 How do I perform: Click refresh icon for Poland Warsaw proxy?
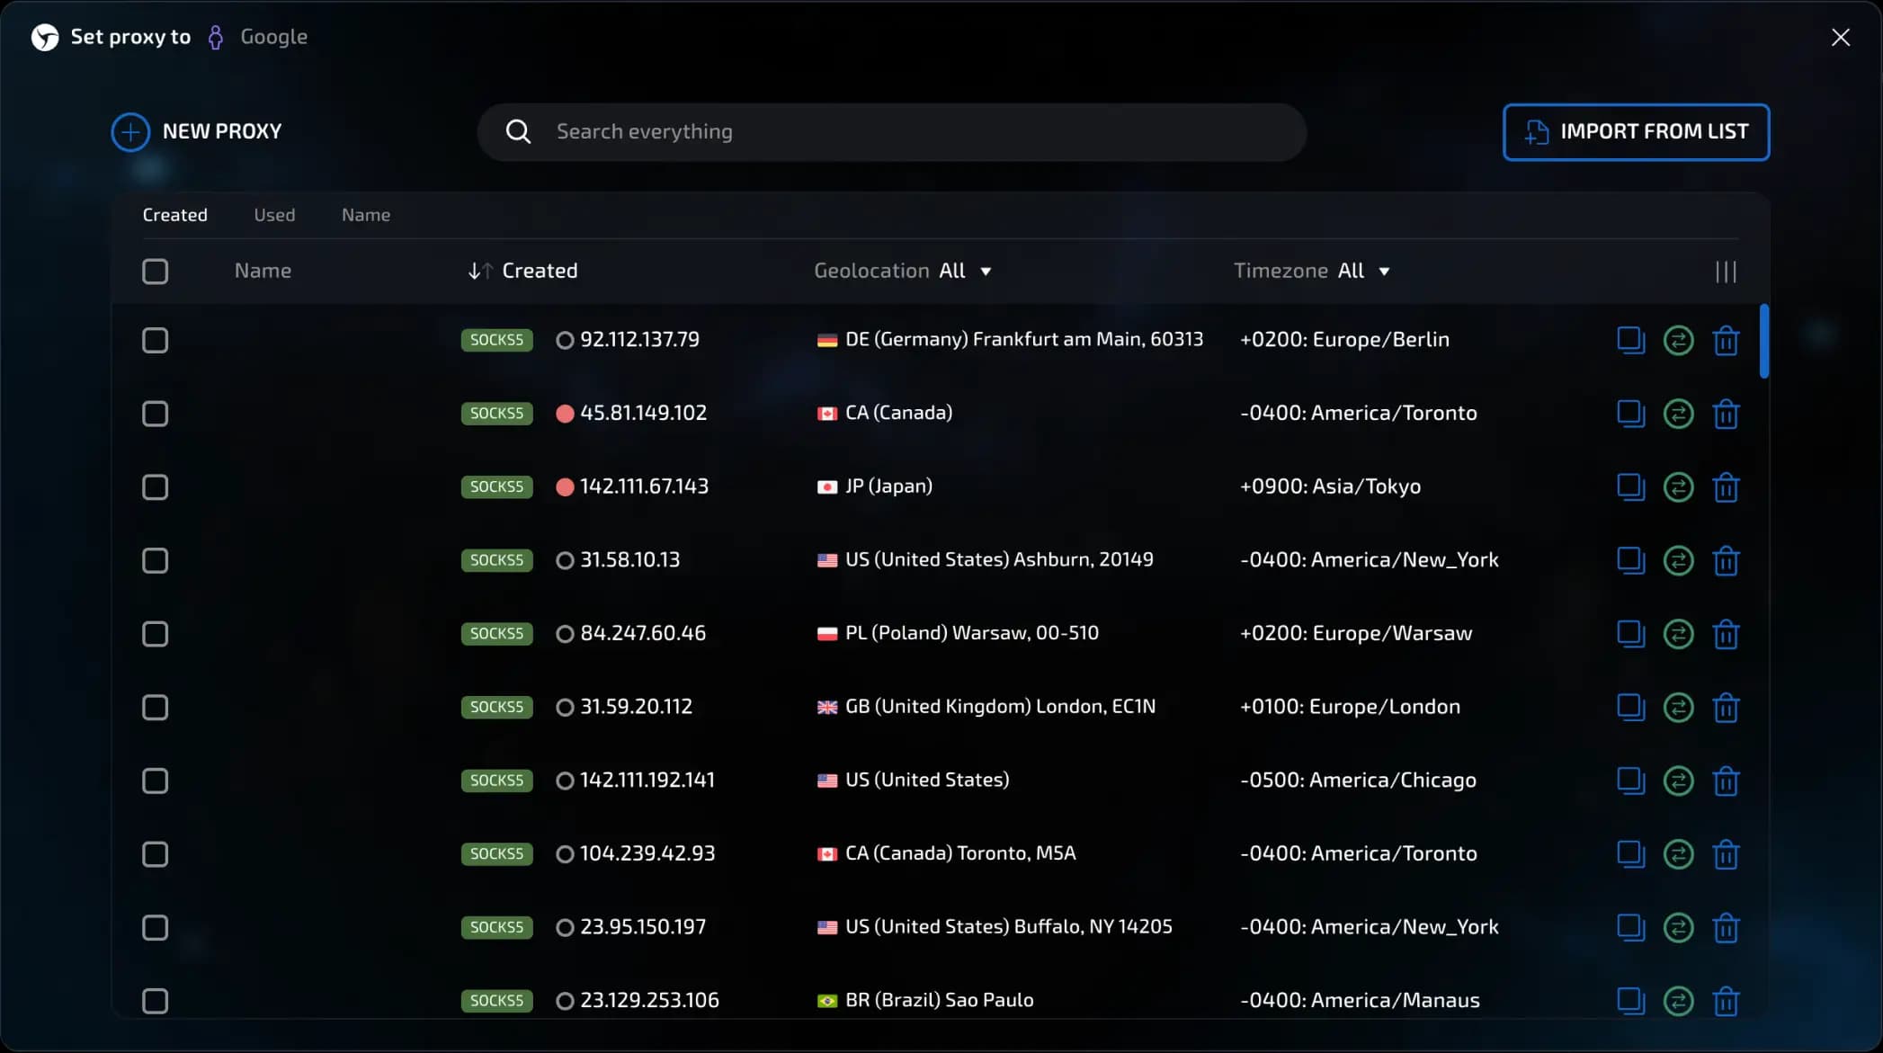point(1677,634)
